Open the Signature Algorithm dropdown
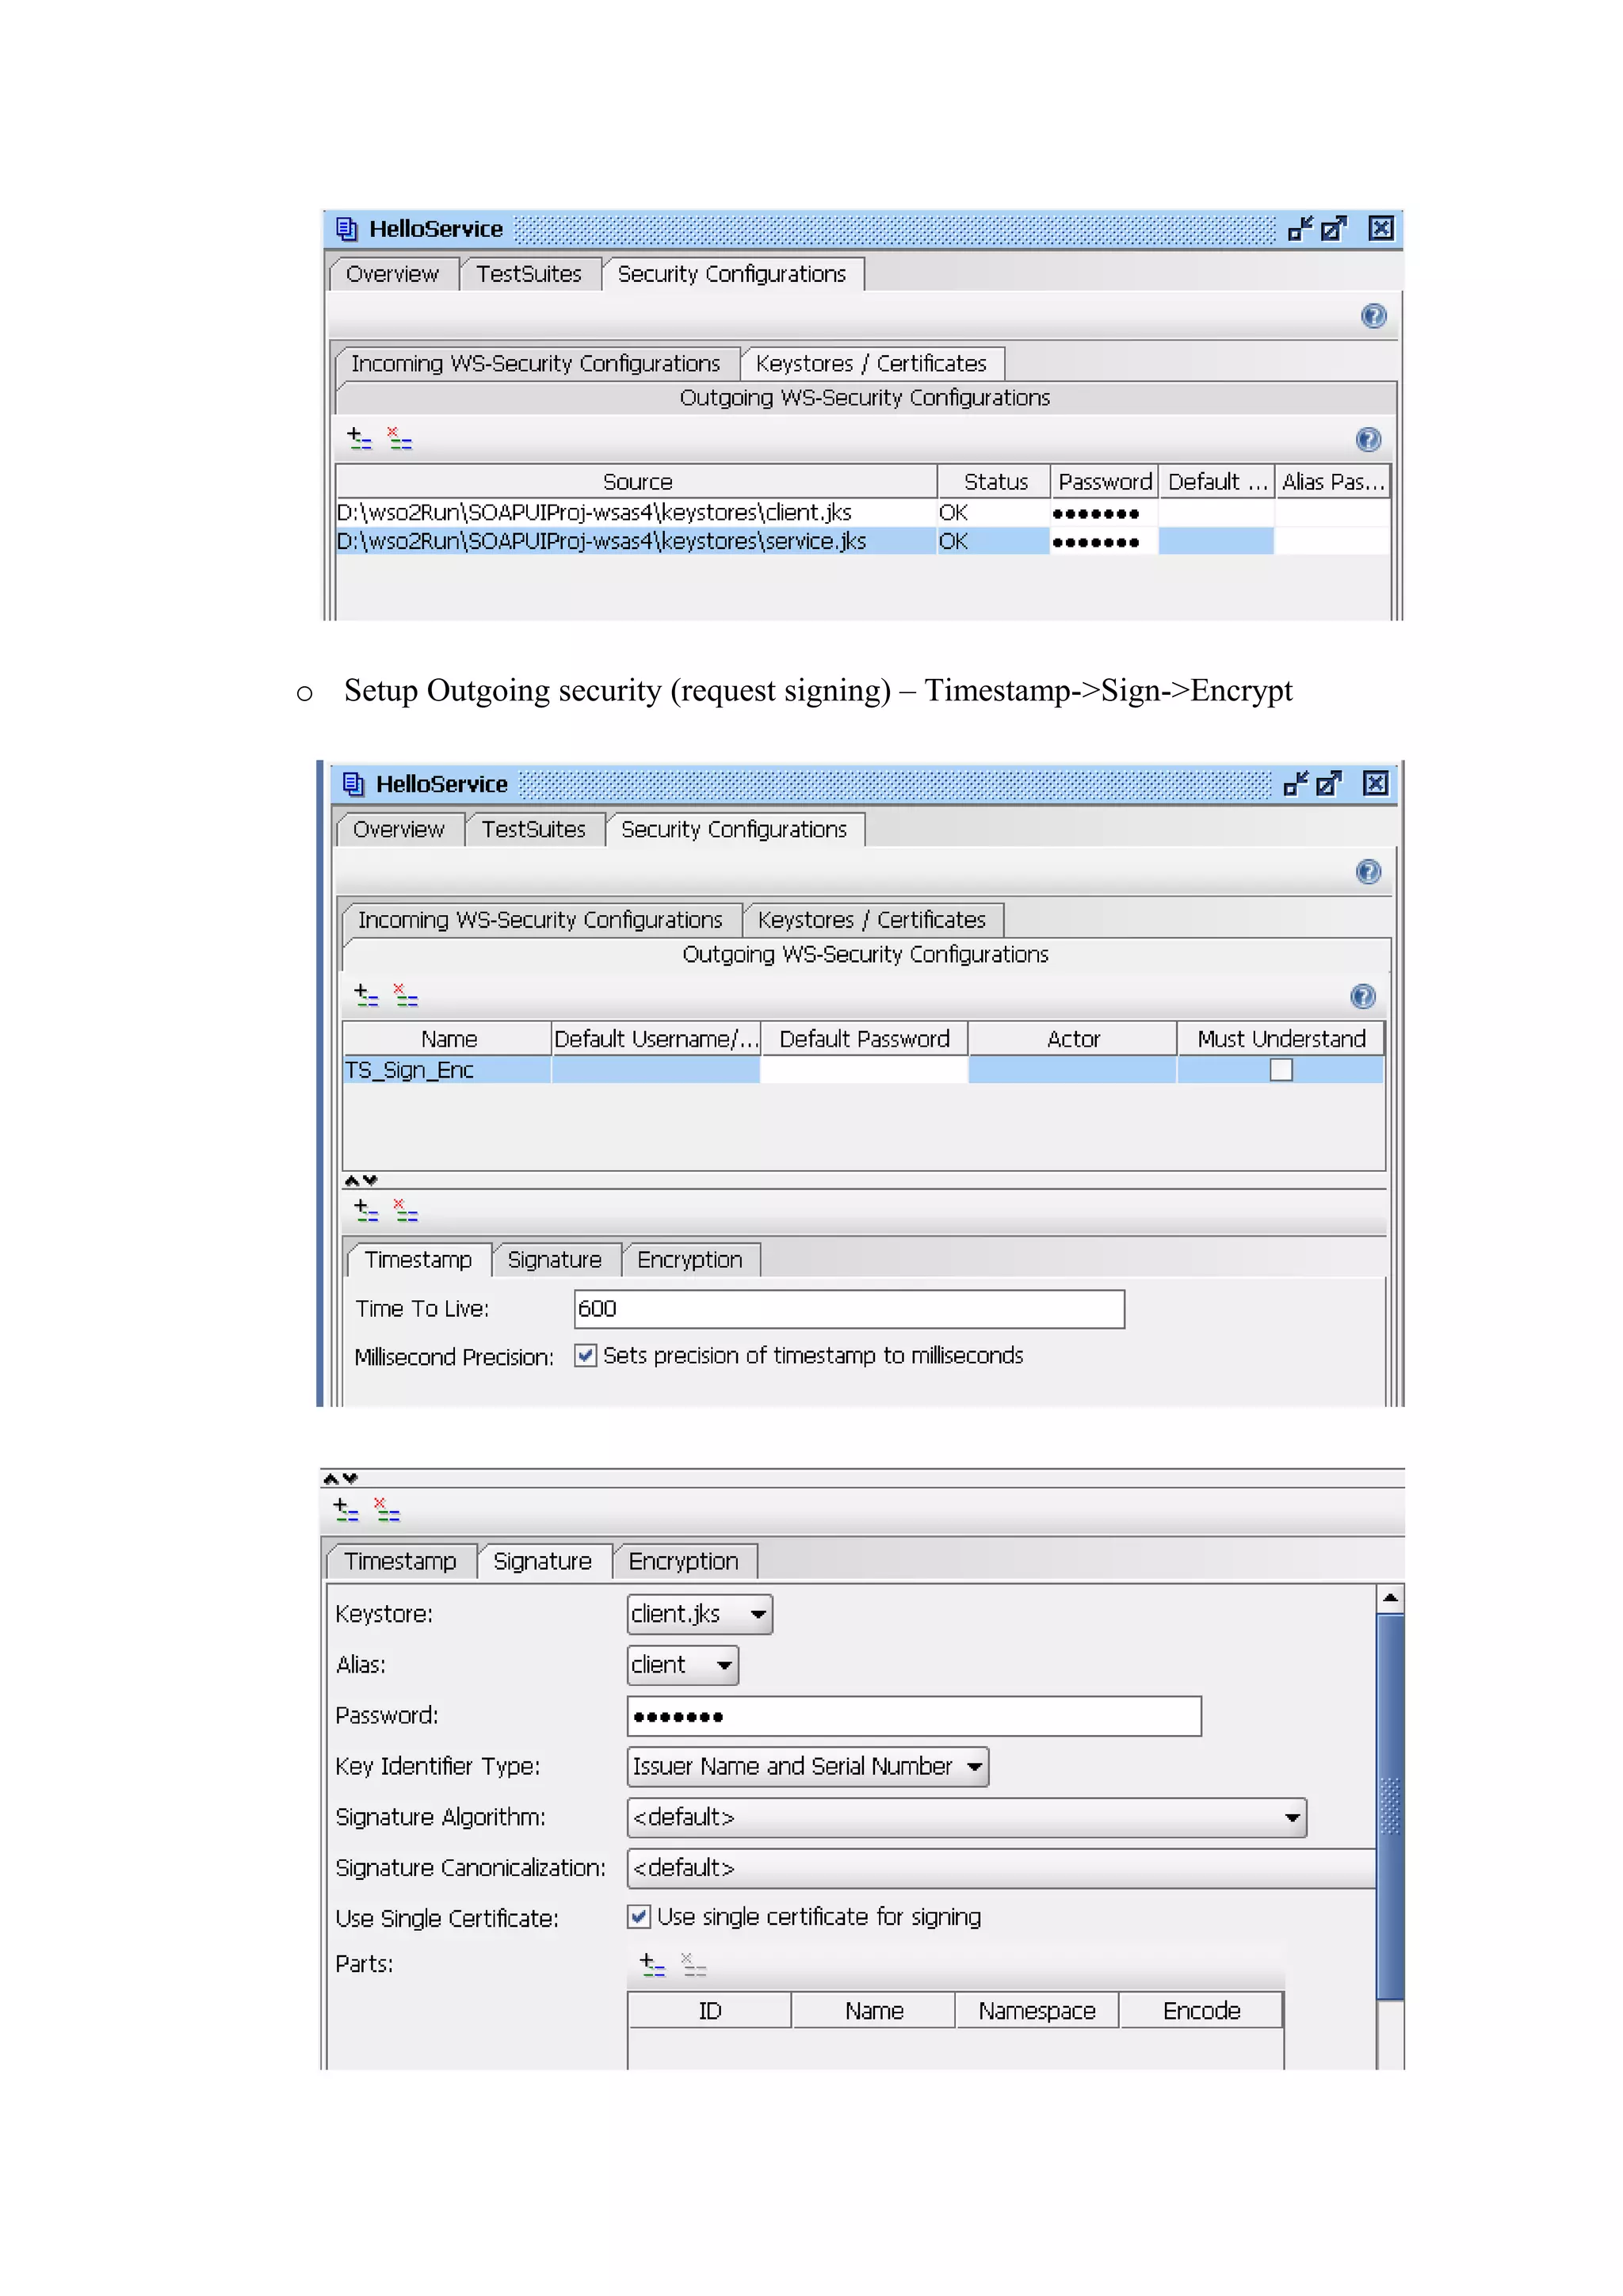Screen dimensions: 1623x2296 (x=967, y=1818)
